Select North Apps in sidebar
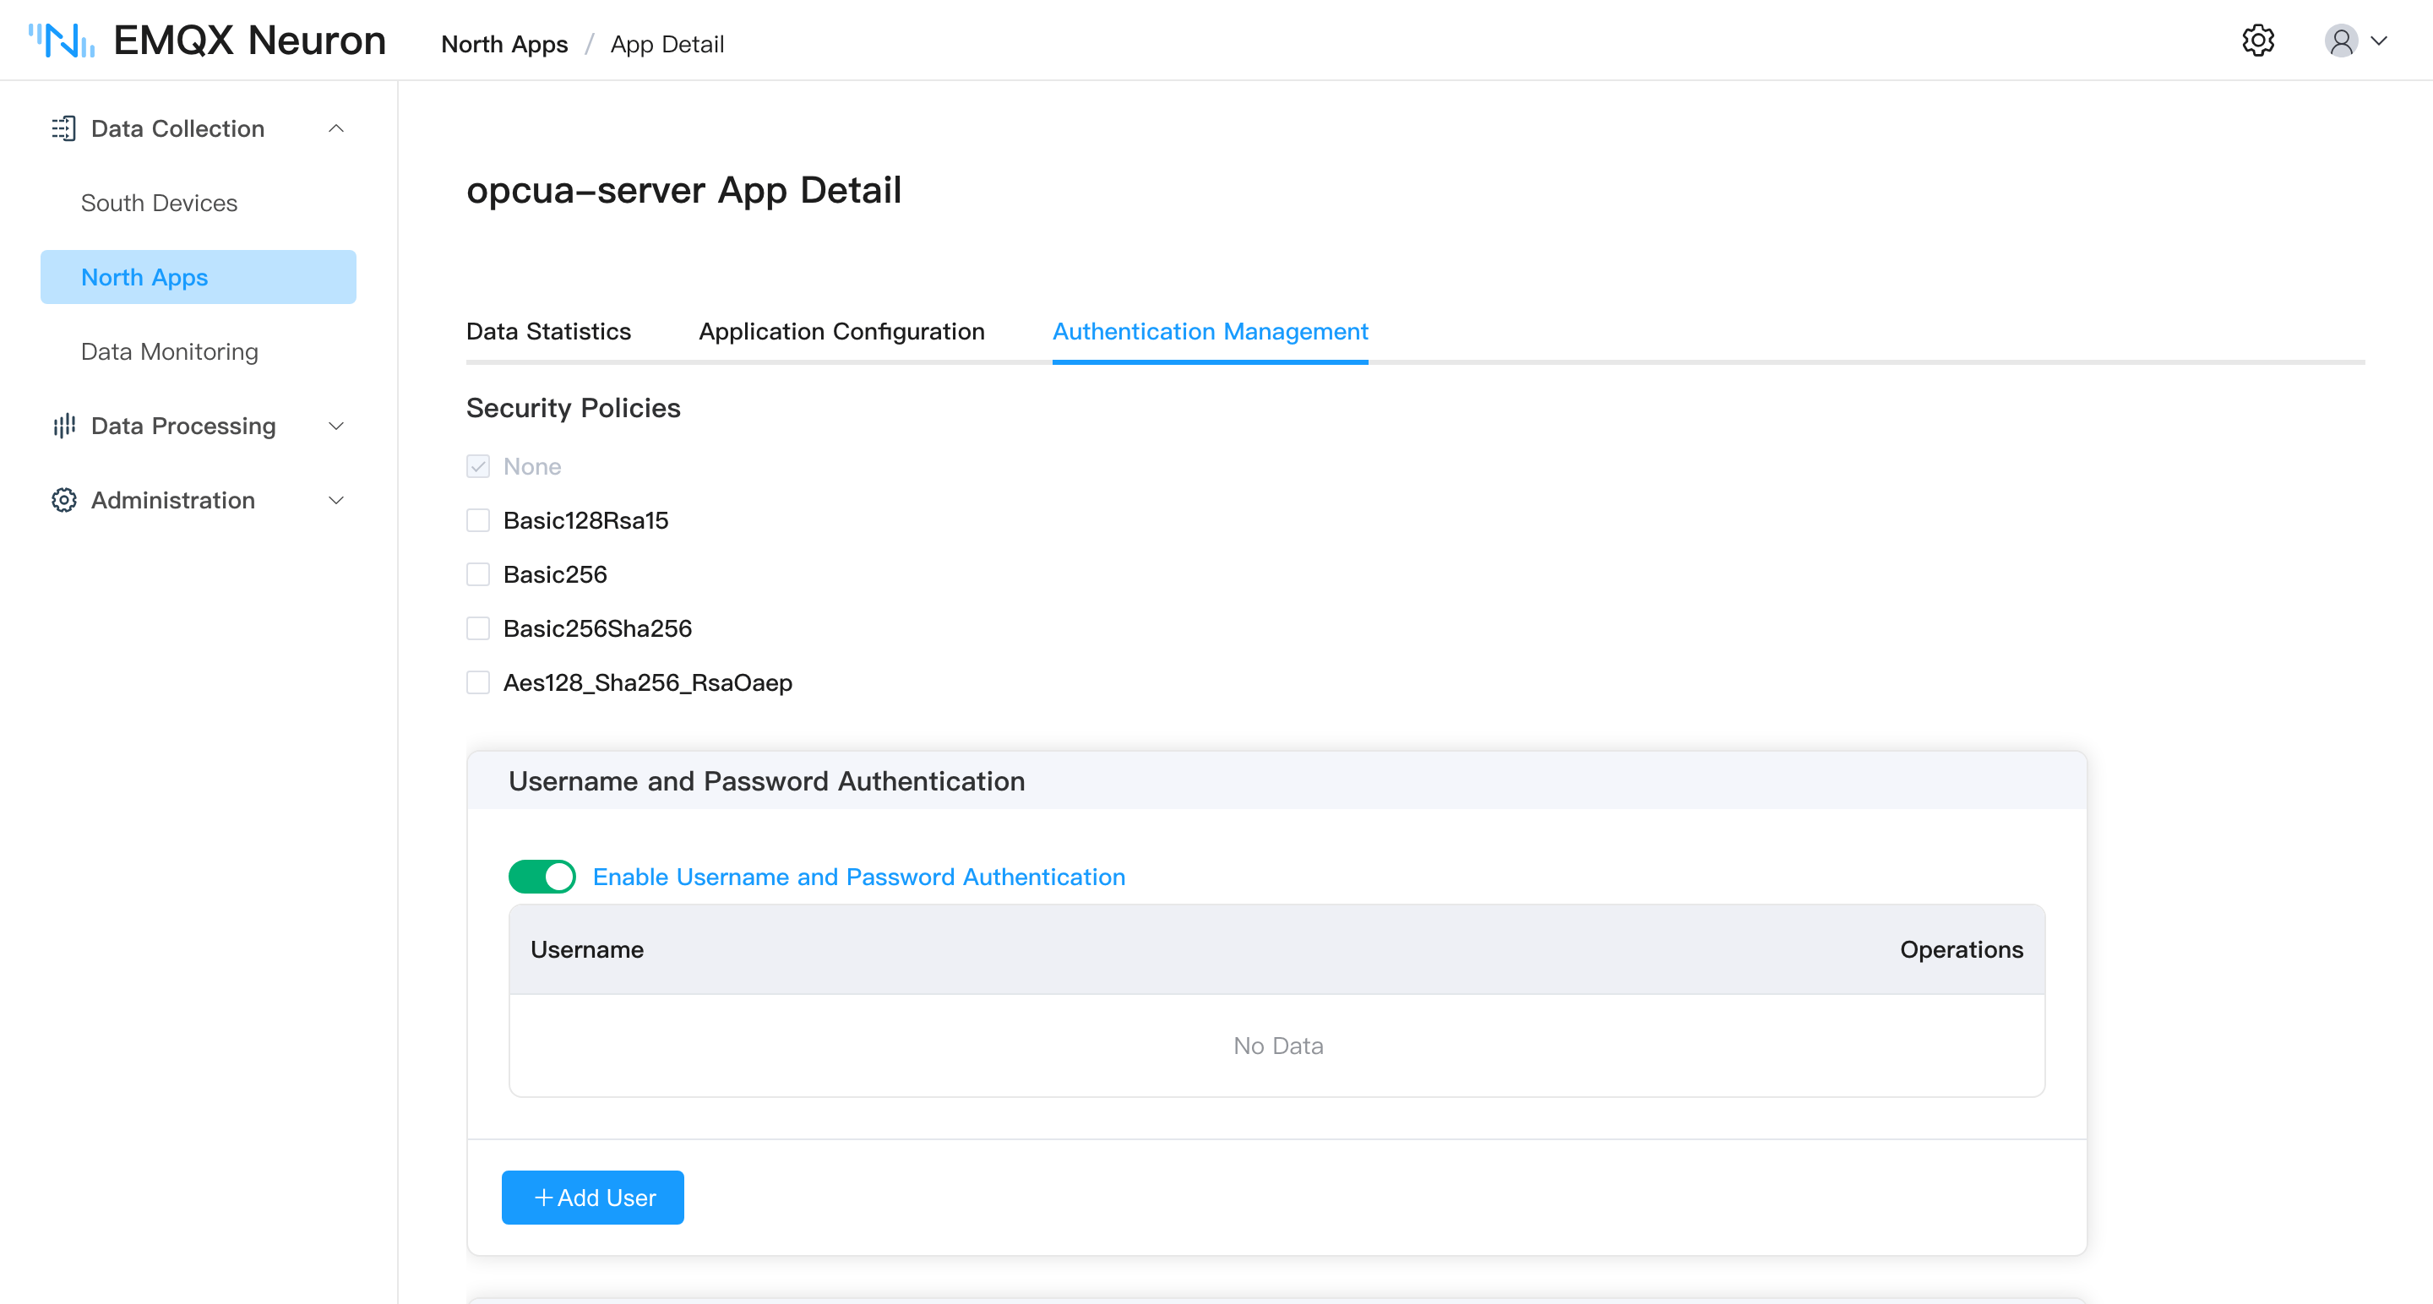This screenshot has height=1304, width=2433. point(199,278)
